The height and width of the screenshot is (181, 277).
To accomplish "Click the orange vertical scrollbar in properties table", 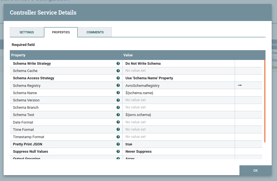I will coord(265,101).
